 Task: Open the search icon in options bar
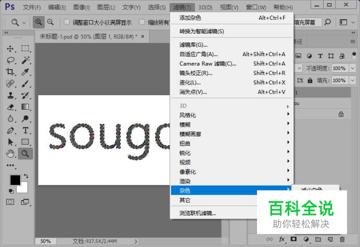(x=328, y=22)
